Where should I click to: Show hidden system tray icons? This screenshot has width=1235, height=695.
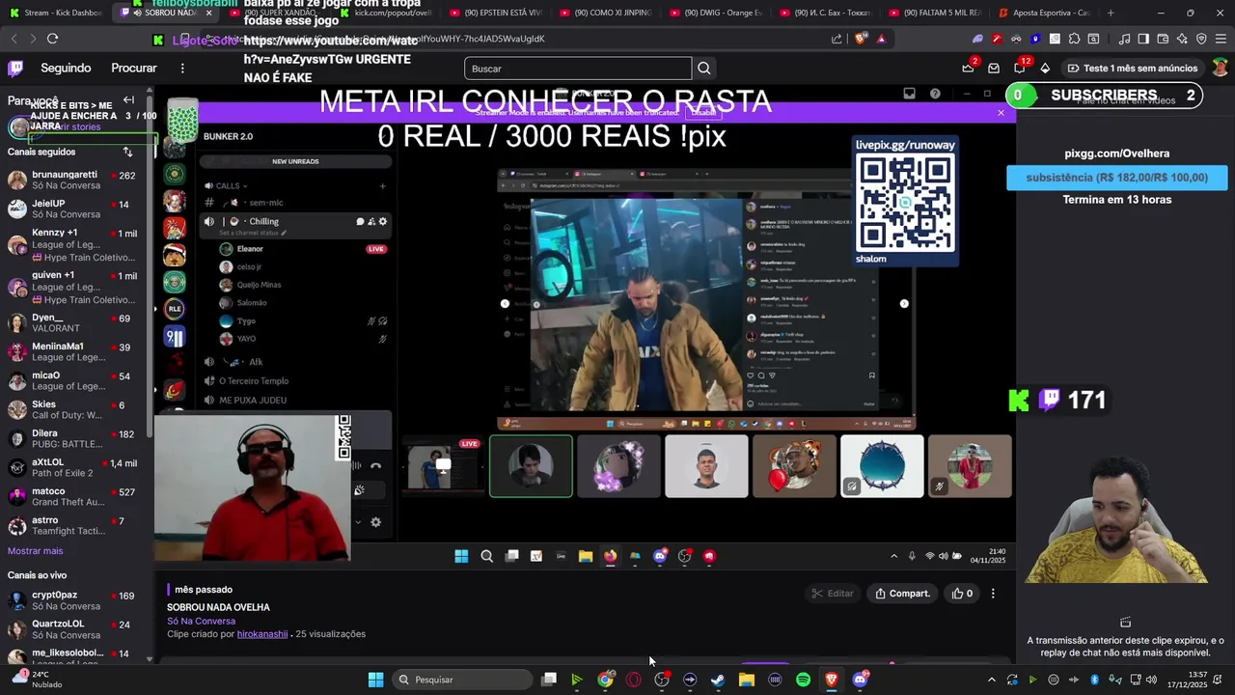[x=992, y=680]
